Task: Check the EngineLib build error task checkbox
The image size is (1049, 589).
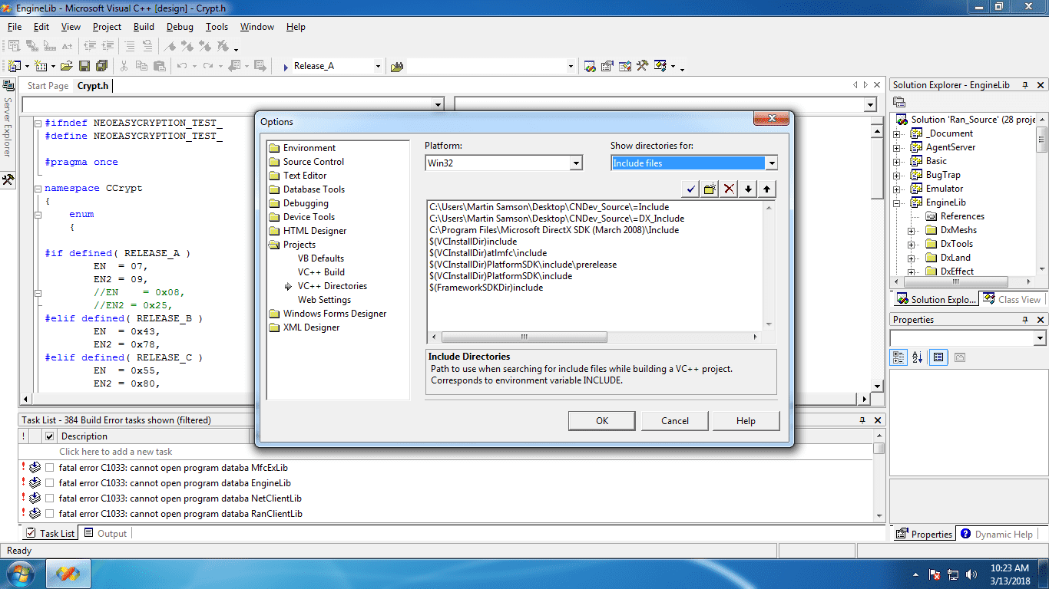Action: 50,483
